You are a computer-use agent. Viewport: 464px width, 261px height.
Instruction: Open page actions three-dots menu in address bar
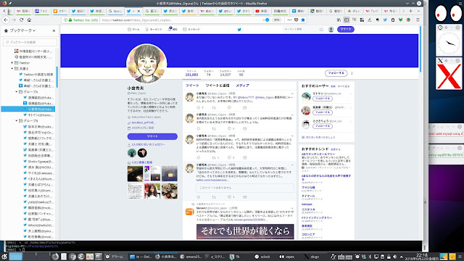tap(289, 20)
